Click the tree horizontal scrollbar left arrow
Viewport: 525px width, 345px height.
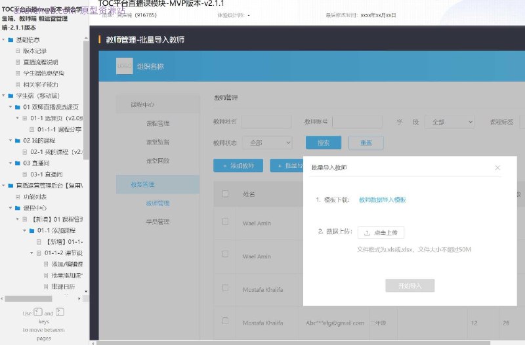tap(2, 298)
